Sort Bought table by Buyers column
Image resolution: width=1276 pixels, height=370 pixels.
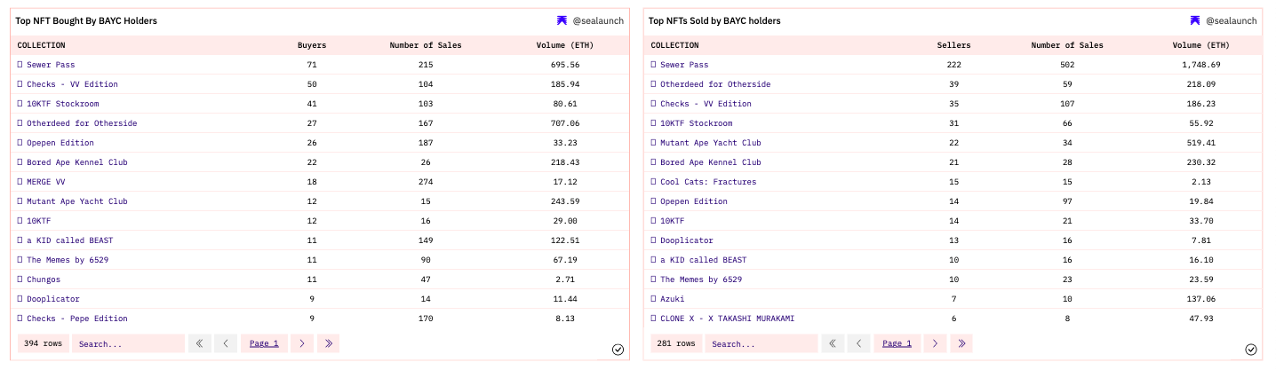click(x=311, y=45)
